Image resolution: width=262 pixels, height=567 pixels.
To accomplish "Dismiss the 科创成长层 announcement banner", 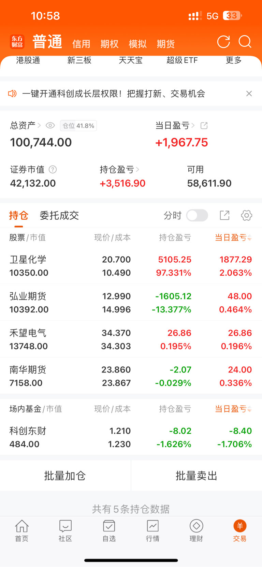I will pyautogui.click(x=249, y=93).
